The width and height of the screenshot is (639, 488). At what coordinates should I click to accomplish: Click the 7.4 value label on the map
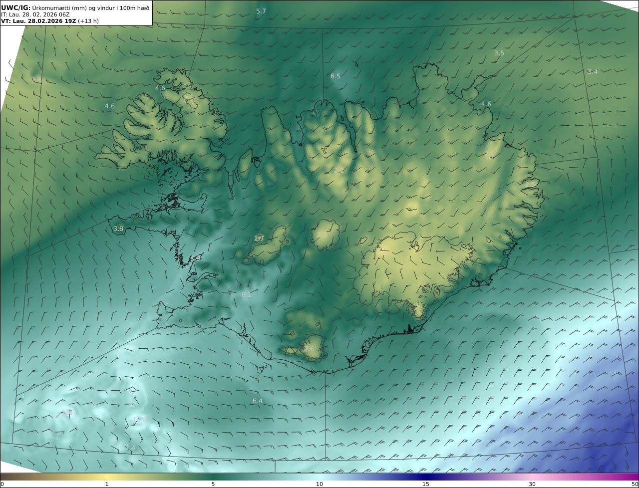[130, 448]
